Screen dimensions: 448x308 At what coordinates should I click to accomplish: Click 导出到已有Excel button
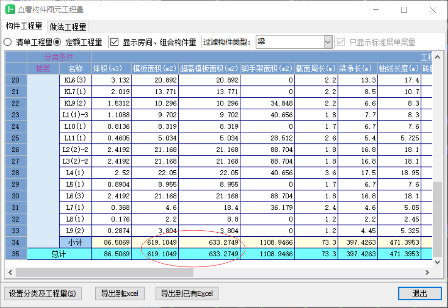pos(187,293)
